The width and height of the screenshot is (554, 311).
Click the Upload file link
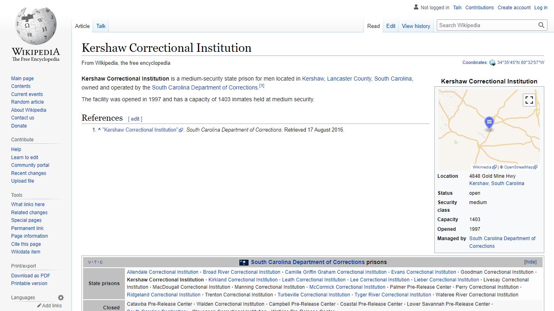pos(22,181)
